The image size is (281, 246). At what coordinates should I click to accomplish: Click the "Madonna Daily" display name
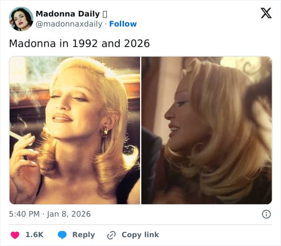pyautogui.click(x=67, y=14)
